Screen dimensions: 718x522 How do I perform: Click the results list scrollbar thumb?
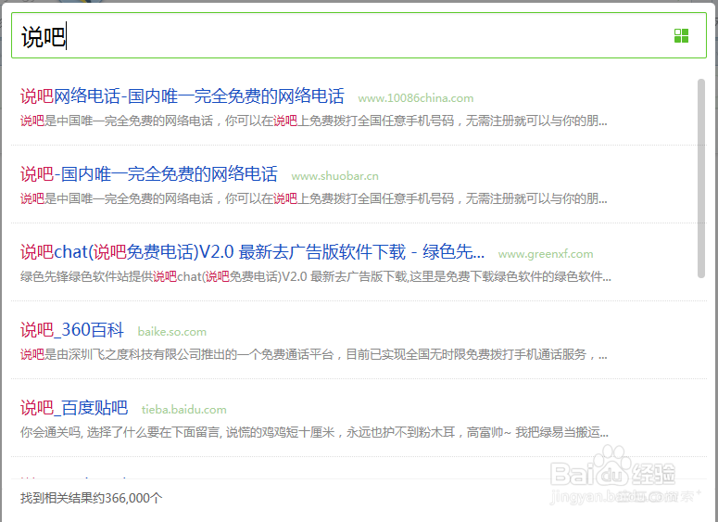tap(701, 178)
